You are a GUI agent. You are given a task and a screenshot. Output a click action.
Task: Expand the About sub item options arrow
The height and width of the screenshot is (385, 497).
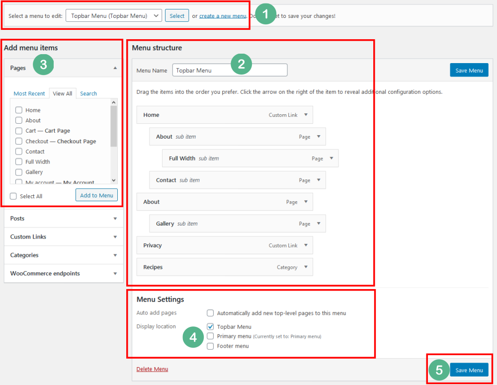point(319,137)
